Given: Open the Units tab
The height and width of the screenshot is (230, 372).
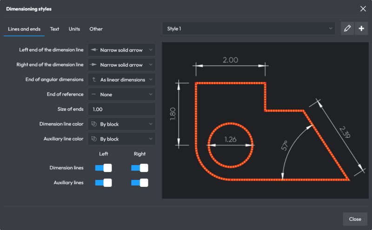Looking at the screenshot, I should click(x=74, y=29).
